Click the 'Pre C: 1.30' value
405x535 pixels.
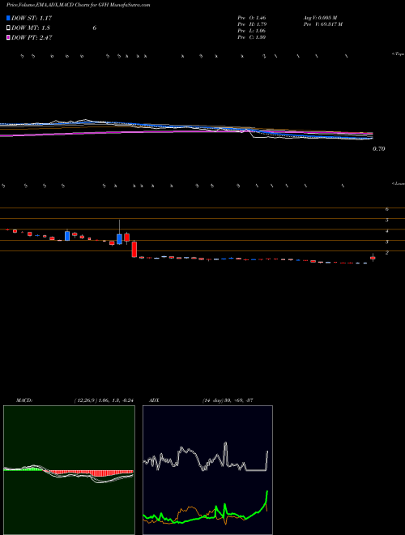(252, 37)
